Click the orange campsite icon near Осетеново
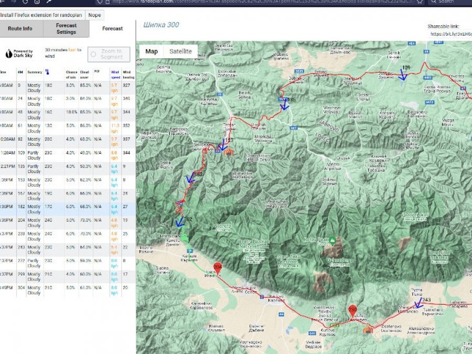This screenshot has width=472, height=354. (368, 330)
